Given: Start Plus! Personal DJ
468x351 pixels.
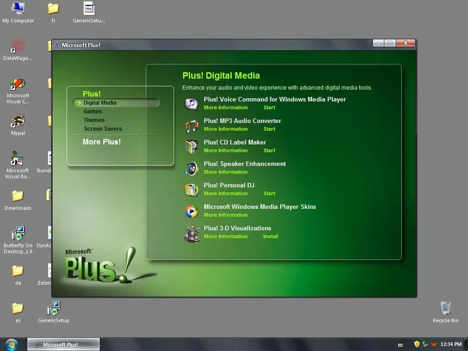Looking at the screenshot, I should point(269,193).
